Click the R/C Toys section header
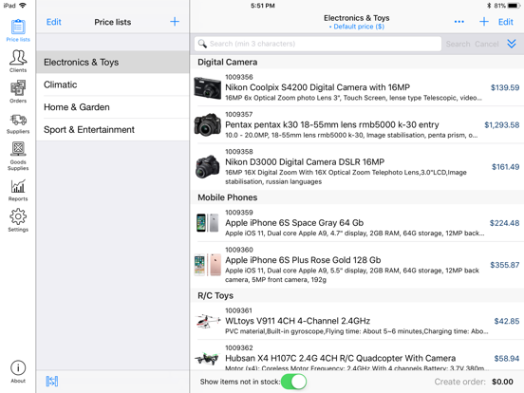The image size is (524, 393). (215, 295)
